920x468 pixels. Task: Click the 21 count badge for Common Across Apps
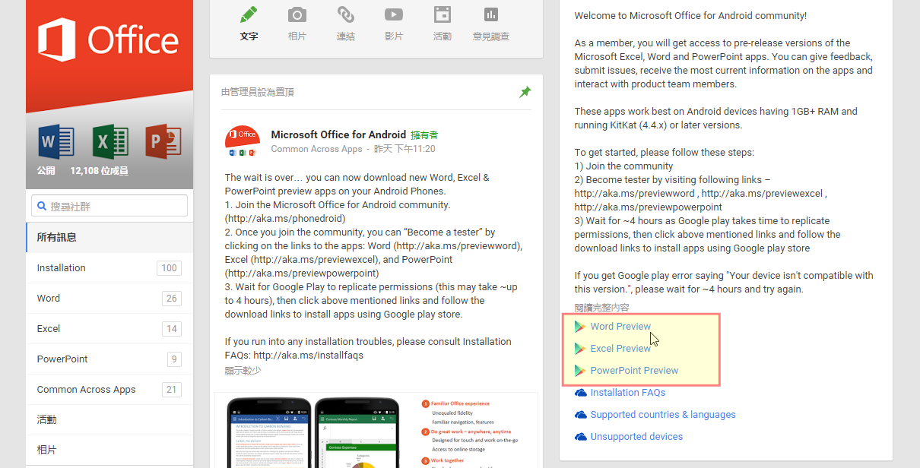[x=172, y=389]
